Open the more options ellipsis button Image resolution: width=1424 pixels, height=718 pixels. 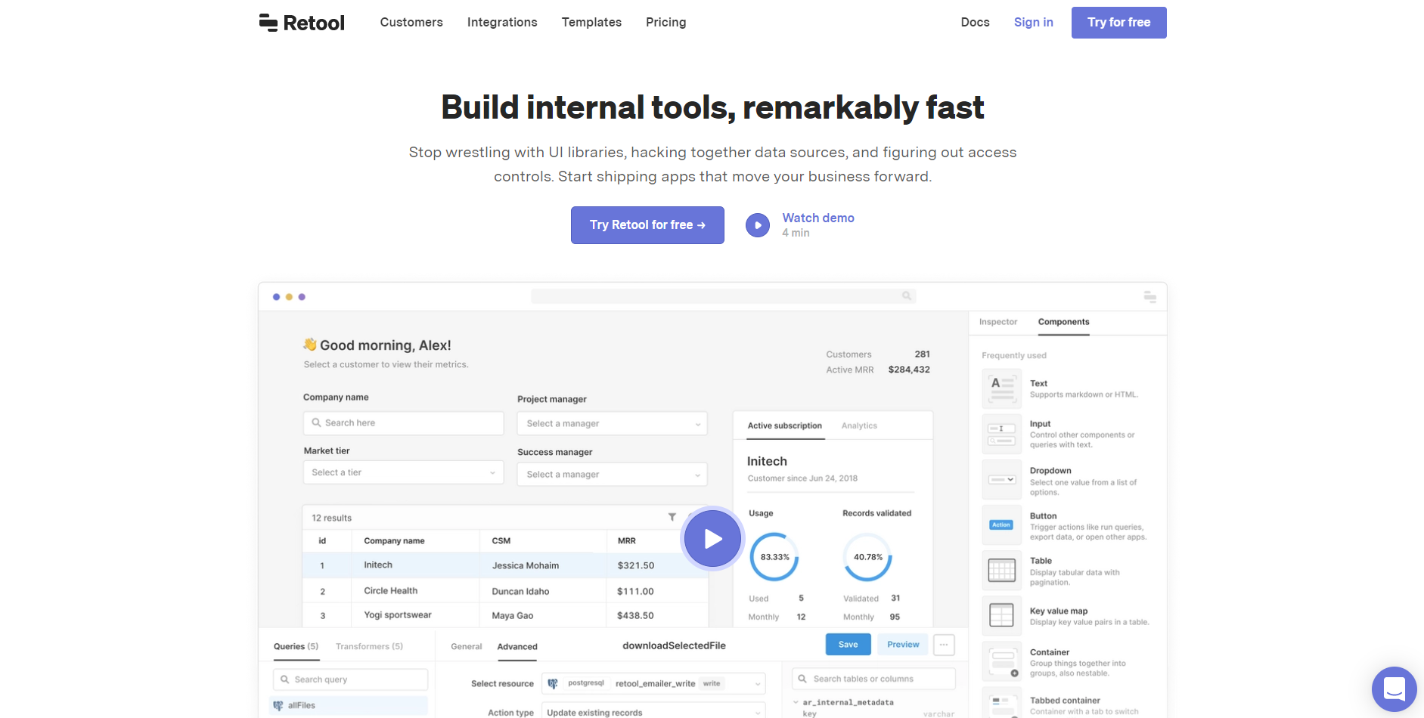point(944,645)
